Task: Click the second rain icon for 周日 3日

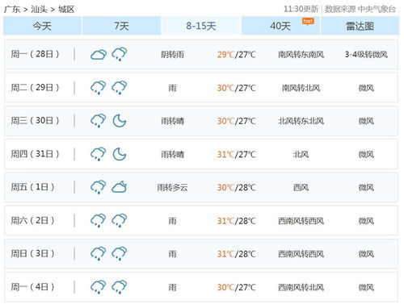Action: coord(120,253)
